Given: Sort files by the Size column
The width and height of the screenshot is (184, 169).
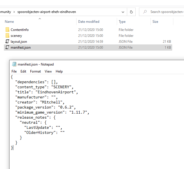Looking at the screenshot, I should (x=155, y=22).
